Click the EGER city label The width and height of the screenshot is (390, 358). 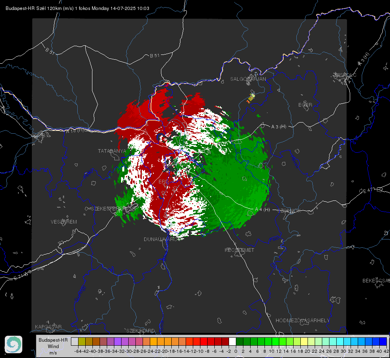(x=305, y=105)
